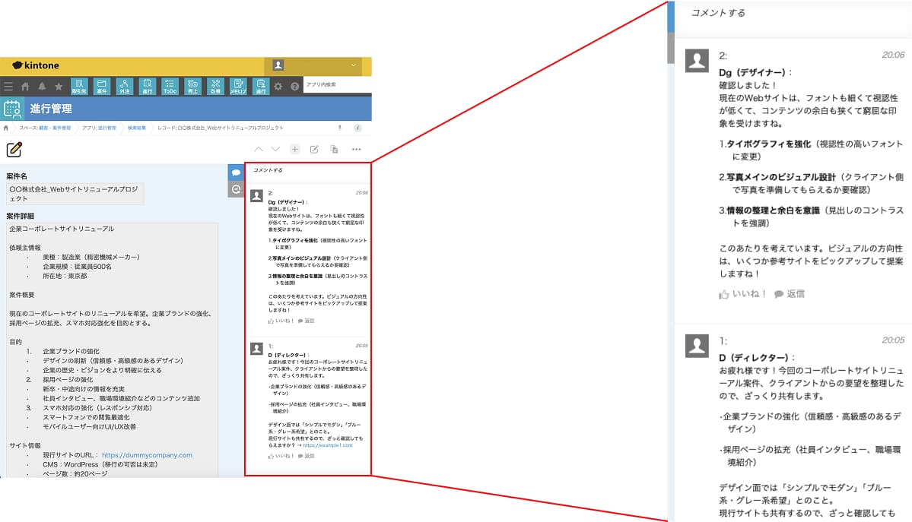Click アプリ: 進行管理 breadcrumb link
Viewport: 912px width, 522px height.
coord(99,128)
